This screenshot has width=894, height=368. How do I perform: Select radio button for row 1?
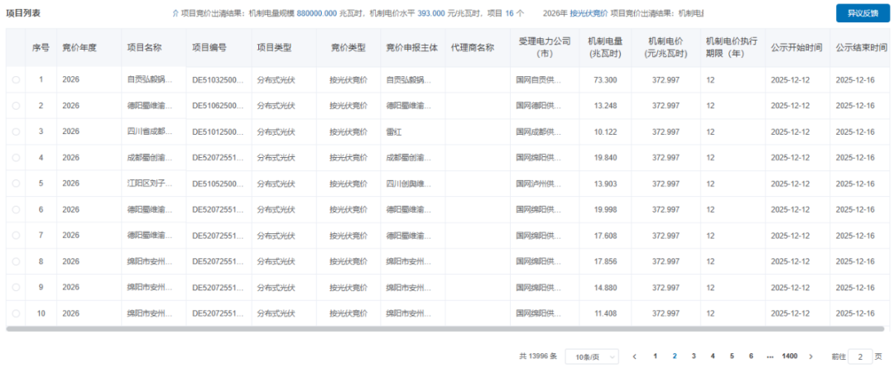pos(16,80)
